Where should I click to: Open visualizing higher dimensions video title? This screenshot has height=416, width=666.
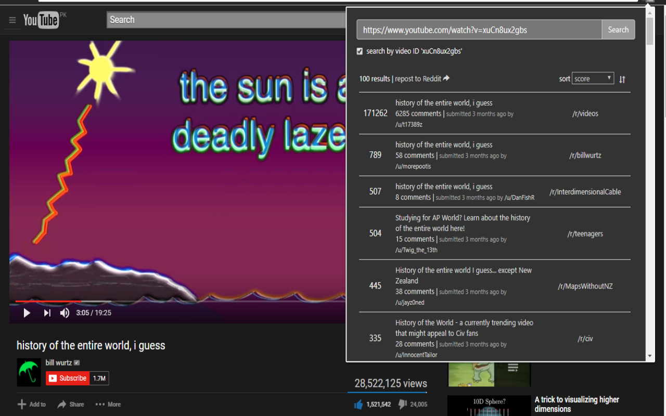577,404
